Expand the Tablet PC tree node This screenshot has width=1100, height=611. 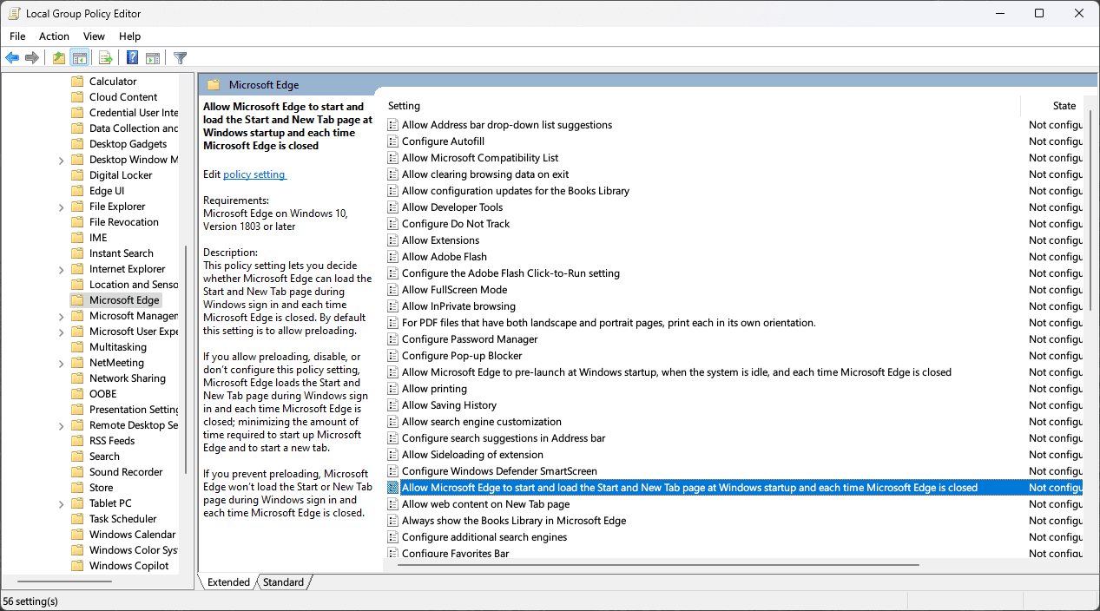point(61,503)
